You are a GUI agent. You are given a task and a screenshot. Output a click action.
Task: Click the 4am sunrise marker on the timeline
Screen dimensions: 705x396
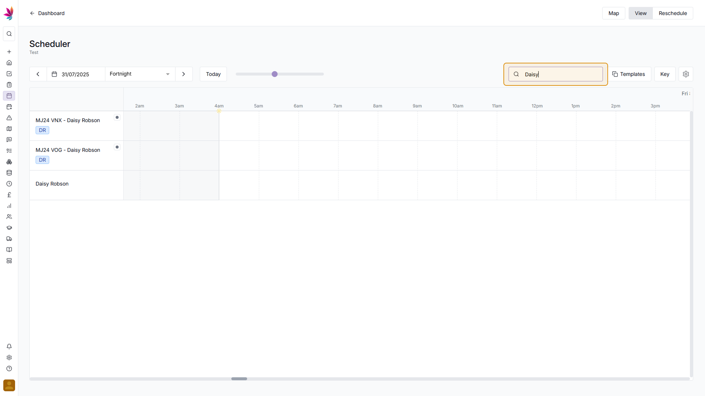coord(219,111)
